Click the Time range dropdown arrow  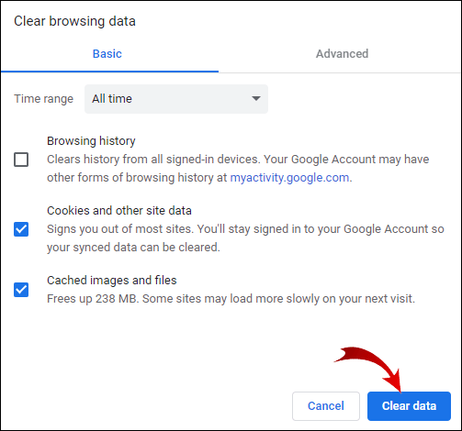point(256,98)
